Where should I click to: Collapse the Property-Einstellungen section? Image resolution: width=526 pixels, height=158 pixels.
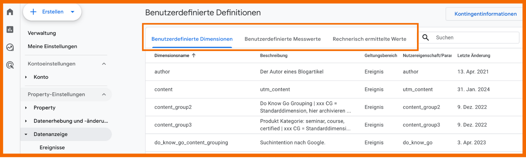104,94
